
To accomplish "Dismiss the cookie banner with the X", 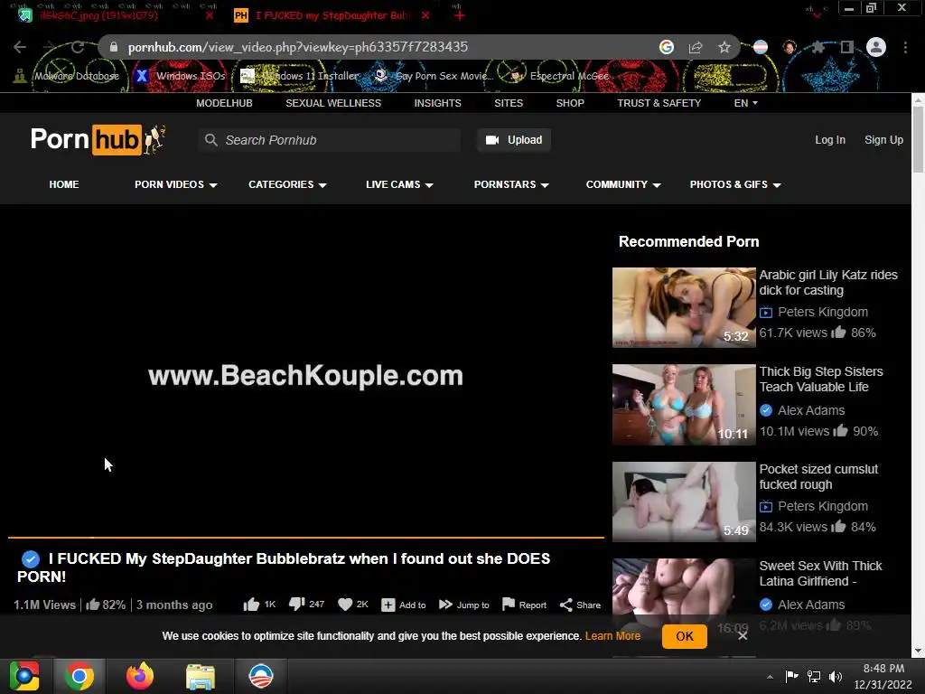I will [x=743, y=635].
